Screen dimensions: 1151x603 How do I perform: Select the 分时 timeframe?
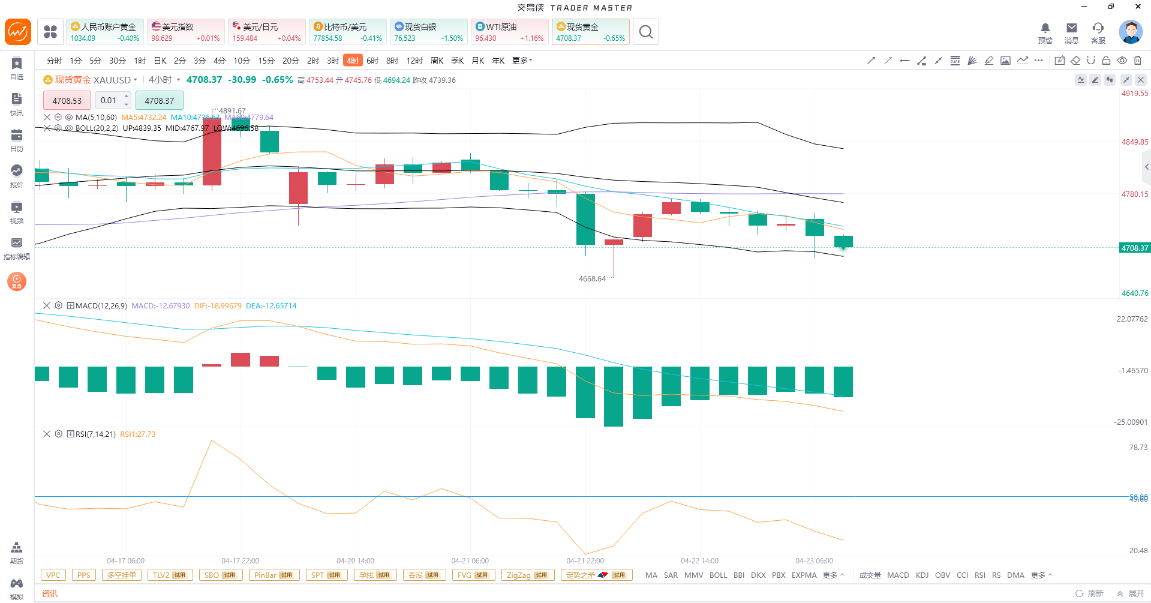coord(55,61)
